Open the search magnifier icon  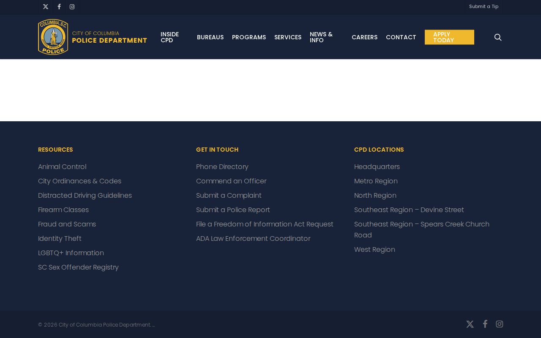coord(498,37)
